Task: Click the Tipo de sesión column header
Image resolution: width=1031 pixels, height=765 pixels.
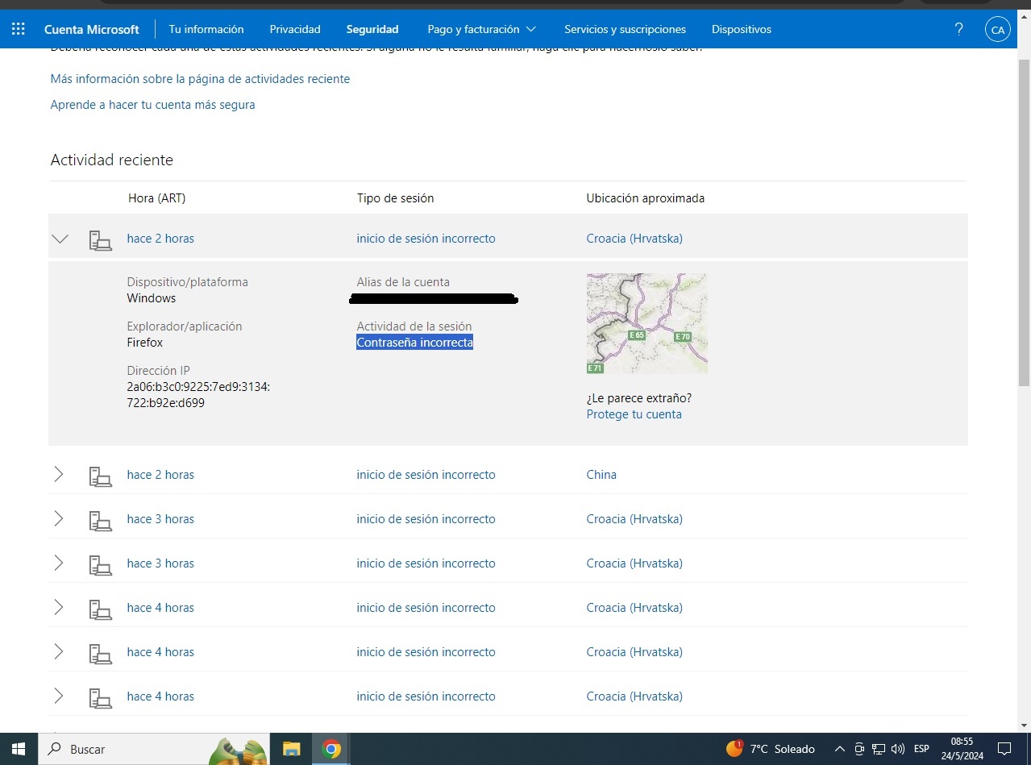Action: pos(395,198)
